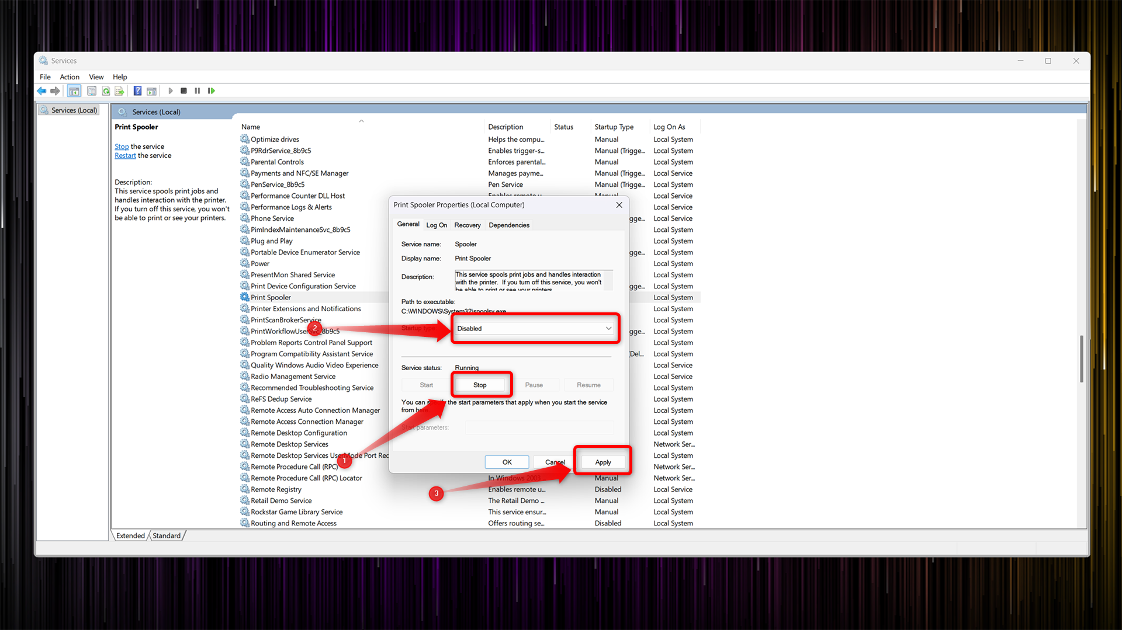Click the Cancel button

pyautogui.click(x=555, y=462)
